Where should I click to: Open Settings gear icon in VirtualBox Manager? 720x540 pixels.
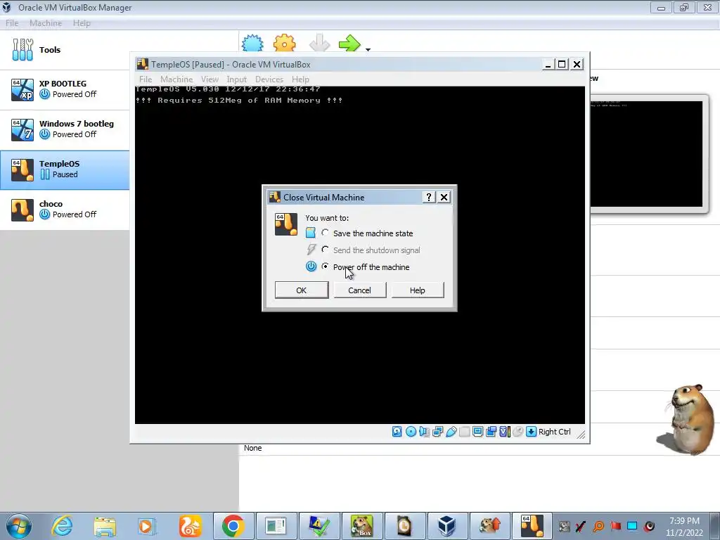pos(284,44)
